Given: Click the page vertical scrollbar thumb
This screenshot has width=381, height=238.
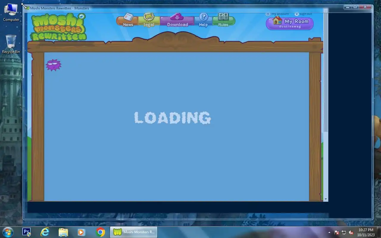Looking at the screenshot, I should (x=326, y=73).
